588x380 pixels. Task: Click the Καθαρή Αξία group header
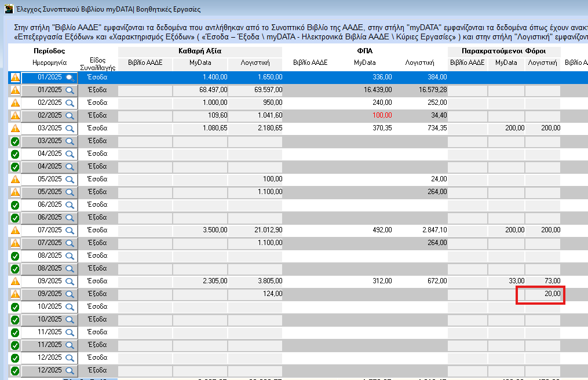[200, 51]
